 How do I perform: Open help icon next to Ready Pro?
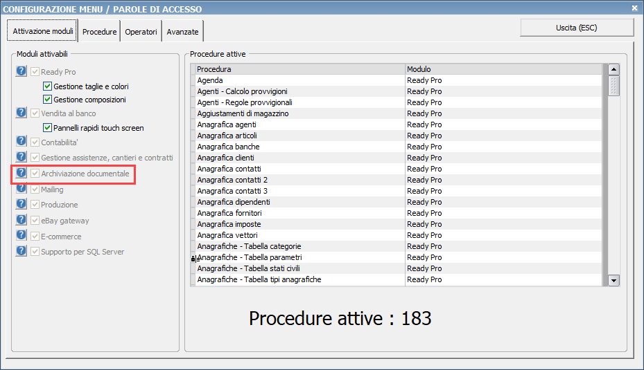[x=21, y=71]
